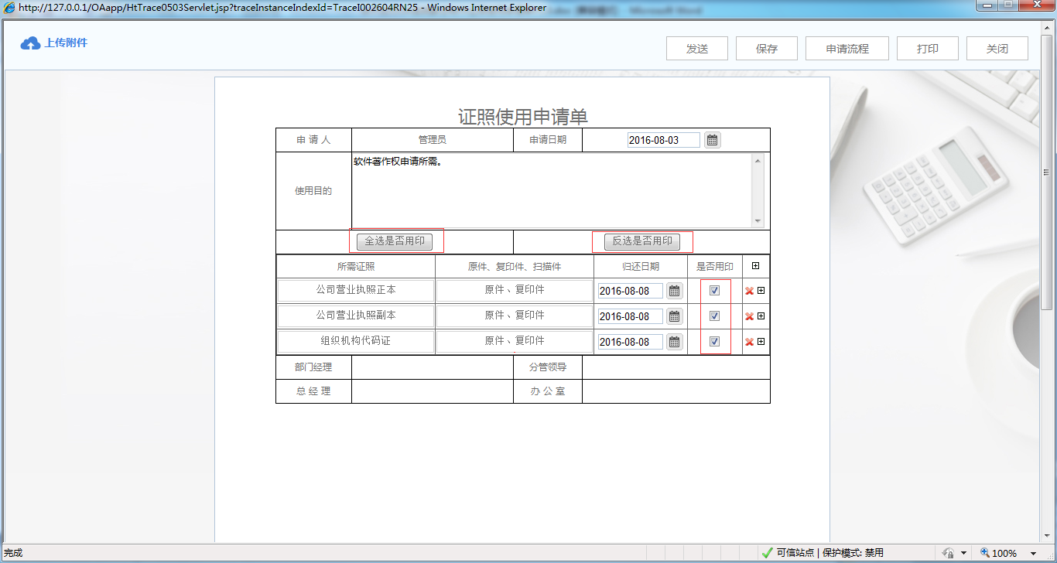Delete 公司营业执照正本 row with red X
This screenshot has width=1057, height=563.
(x=748, y=292)
